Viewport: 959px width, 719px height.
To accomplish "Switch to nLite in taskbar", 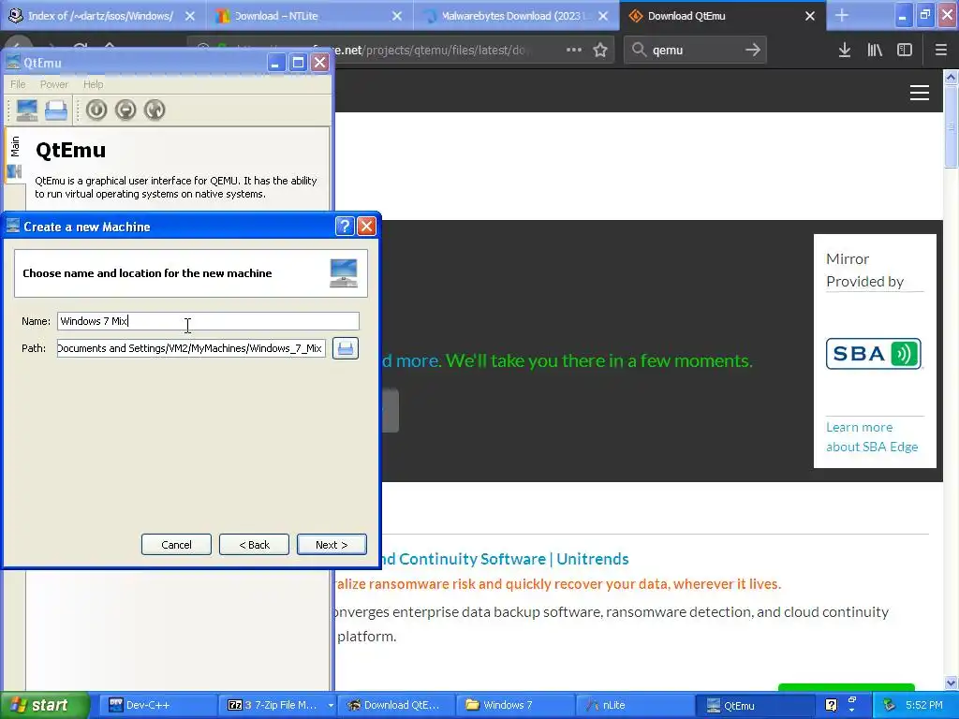I will 635,705.
